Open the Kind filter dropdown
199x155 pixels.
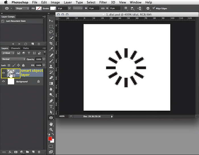8,53
